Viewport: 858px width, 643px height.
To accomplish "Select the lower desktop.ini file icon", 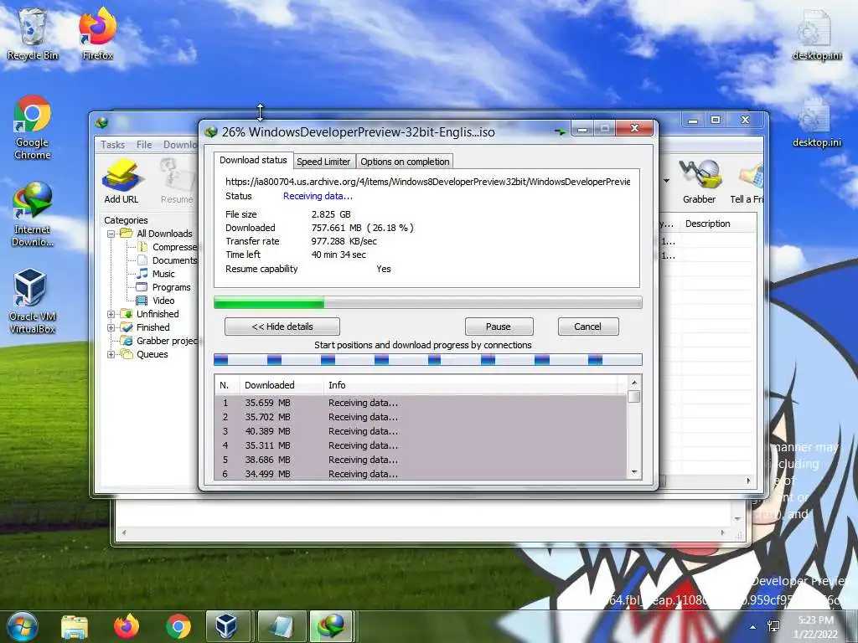I will coord(816,122).
